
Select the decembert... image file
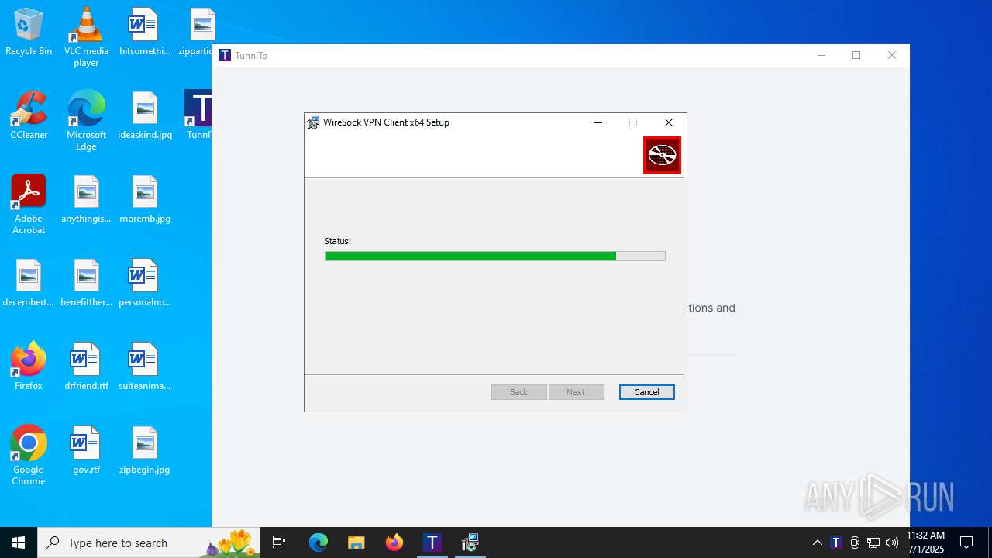tap(29, 283)
